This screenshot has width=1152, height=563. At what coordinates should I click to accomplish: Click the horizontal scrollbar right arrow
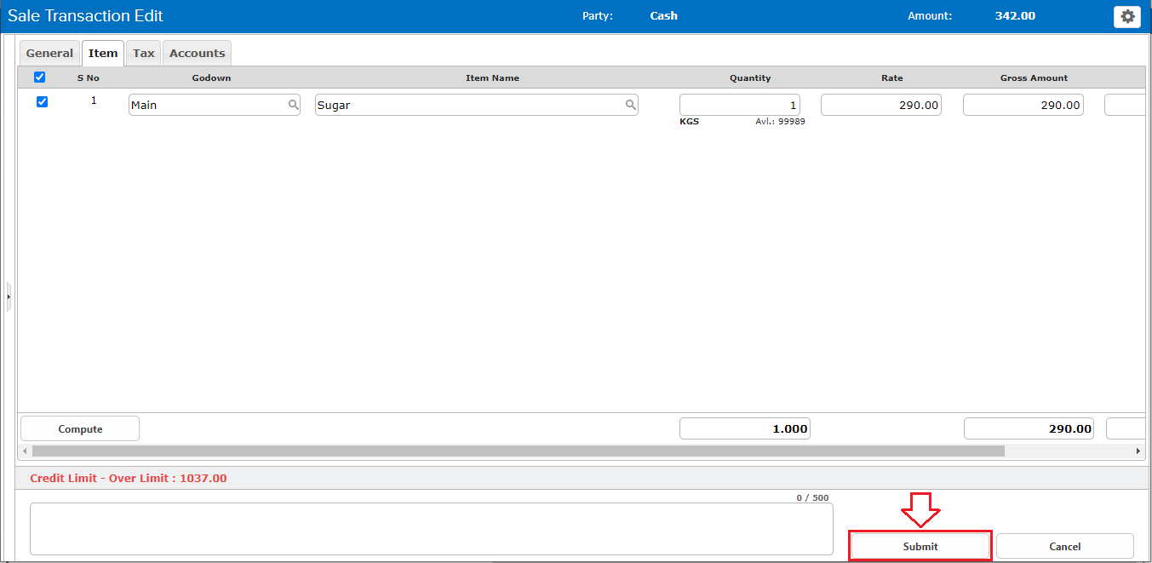(x=1138, y=451)
